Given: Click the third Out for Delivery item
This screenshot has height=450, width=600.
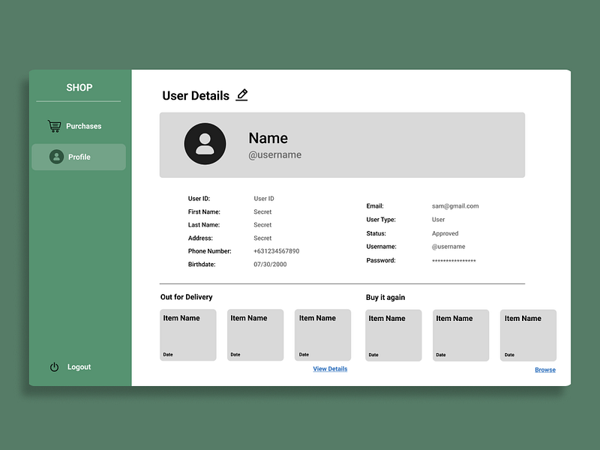Looking at the screenshot, I should (x=322, y=334).
